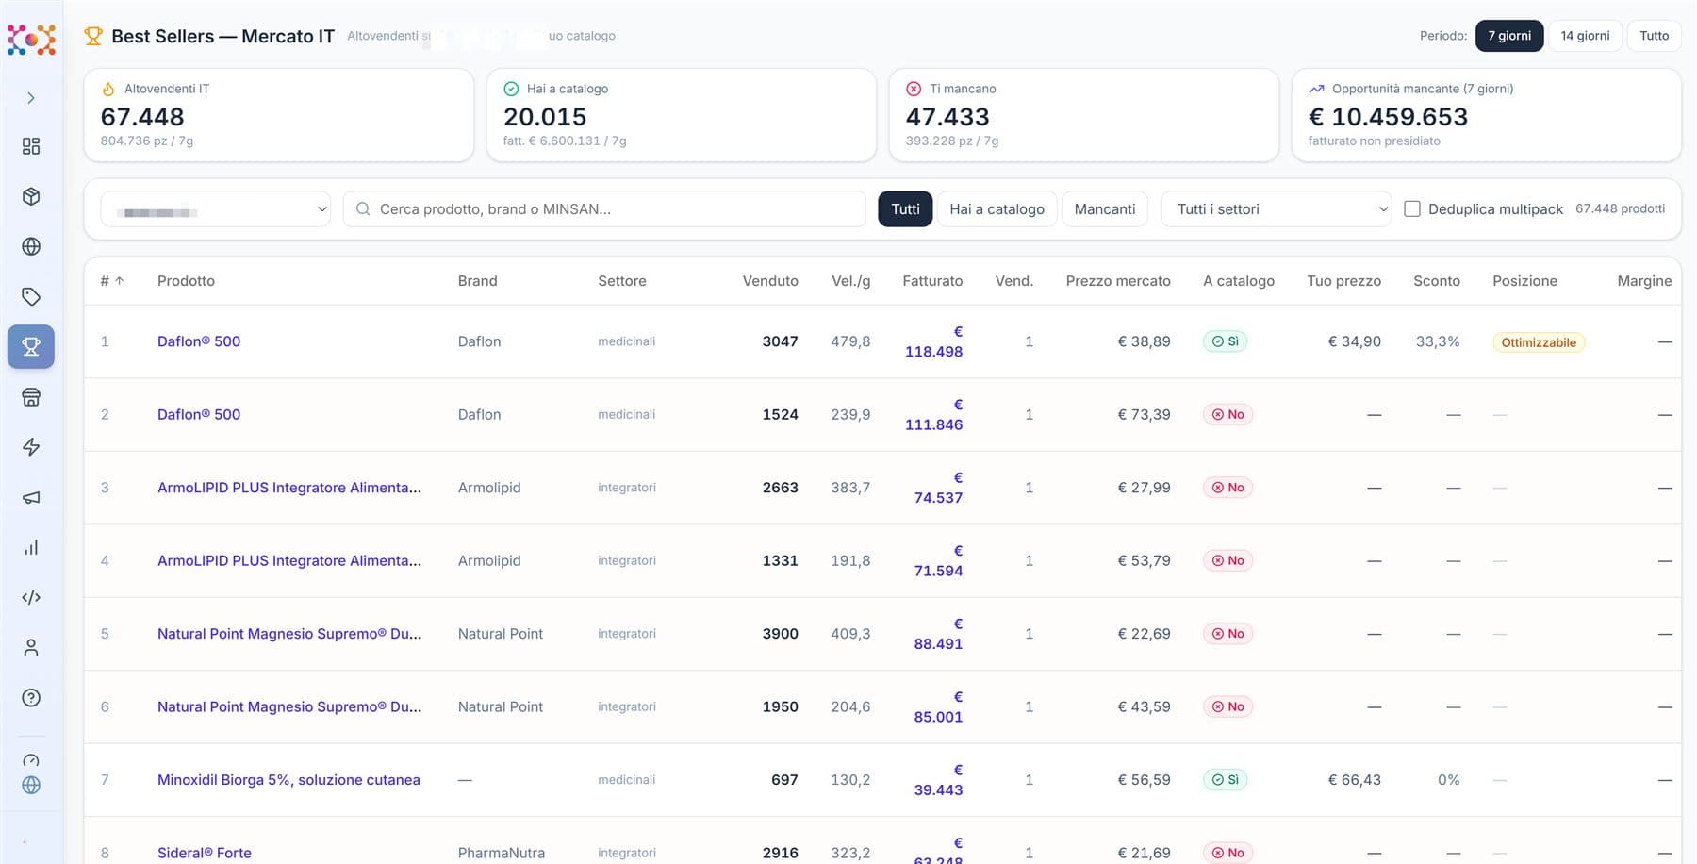
Task: Open Natural Point Magnesio Supremo in row 6
Action: point(289,706)
